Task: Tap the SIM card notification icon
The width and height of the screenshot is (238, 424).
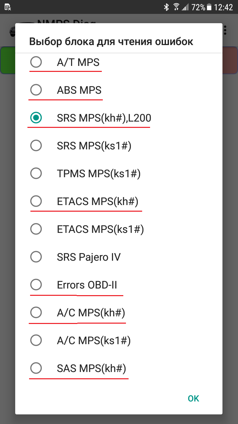Action: tap(8, 7)
